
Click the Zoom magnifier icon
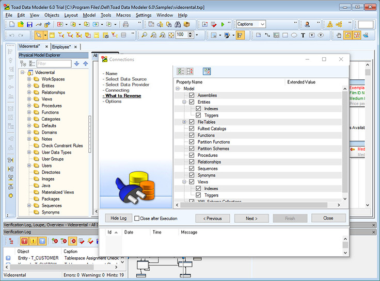point(144,35)
